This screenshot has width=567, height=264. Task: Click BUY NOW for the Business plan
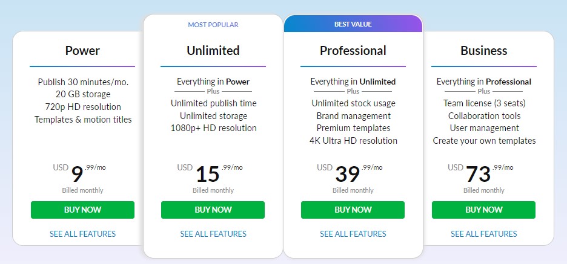(x=483, y=210)
